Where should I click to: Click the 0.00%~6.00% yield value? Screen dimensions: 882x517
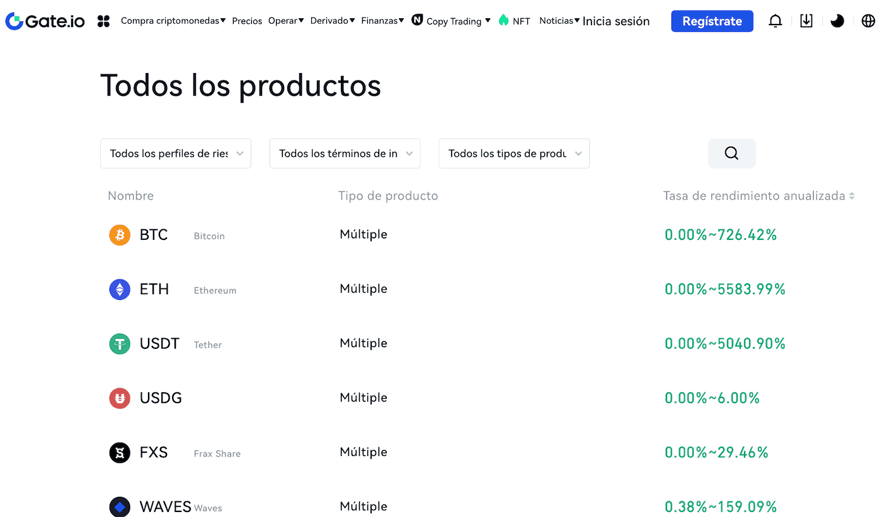[x=713, y=398]
